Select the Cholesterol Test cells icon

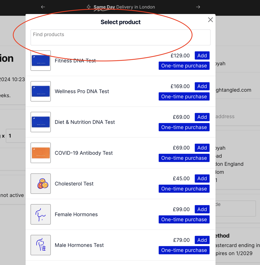tap(40, 184)
